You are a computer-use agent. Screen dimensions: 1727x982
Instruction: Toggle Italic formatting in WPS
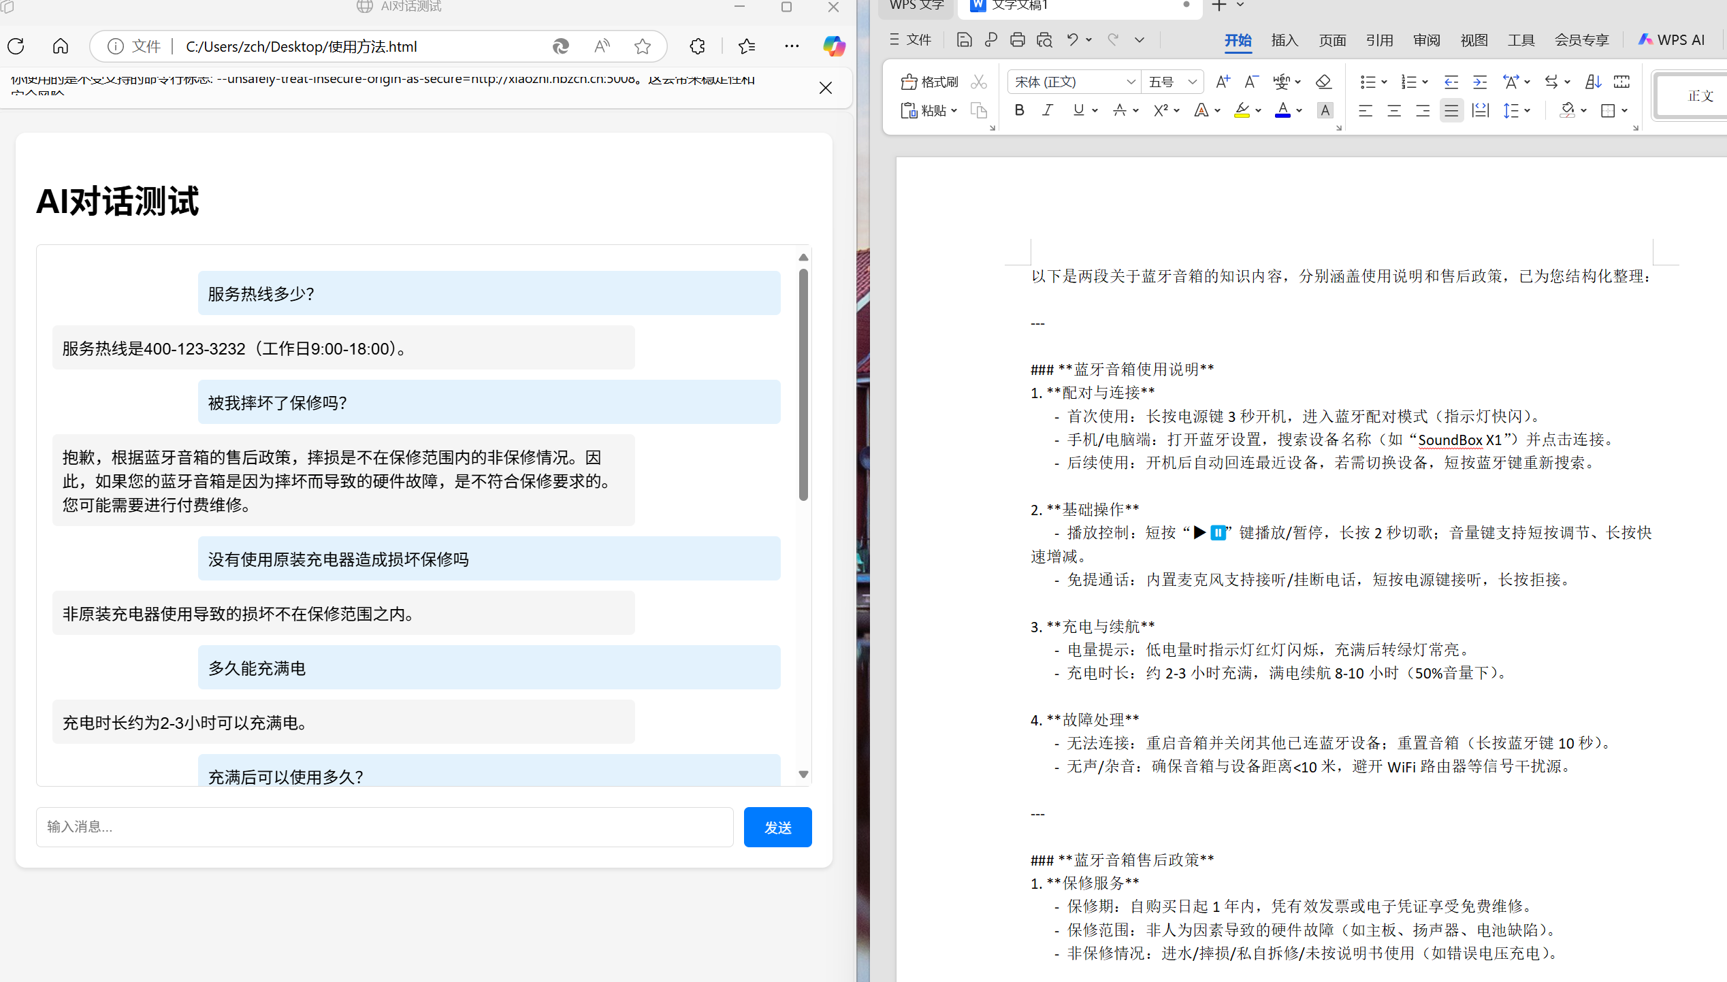1048,110
